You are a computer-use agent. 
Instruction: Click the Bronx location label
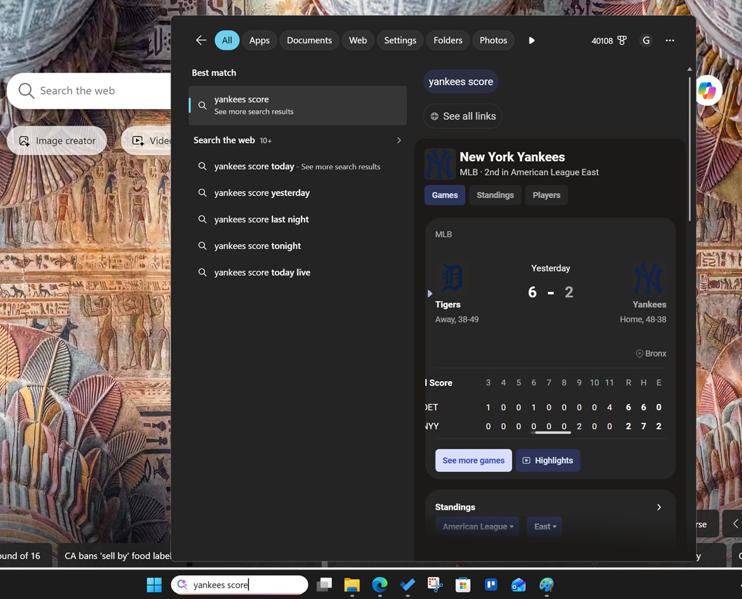point(651,353)
